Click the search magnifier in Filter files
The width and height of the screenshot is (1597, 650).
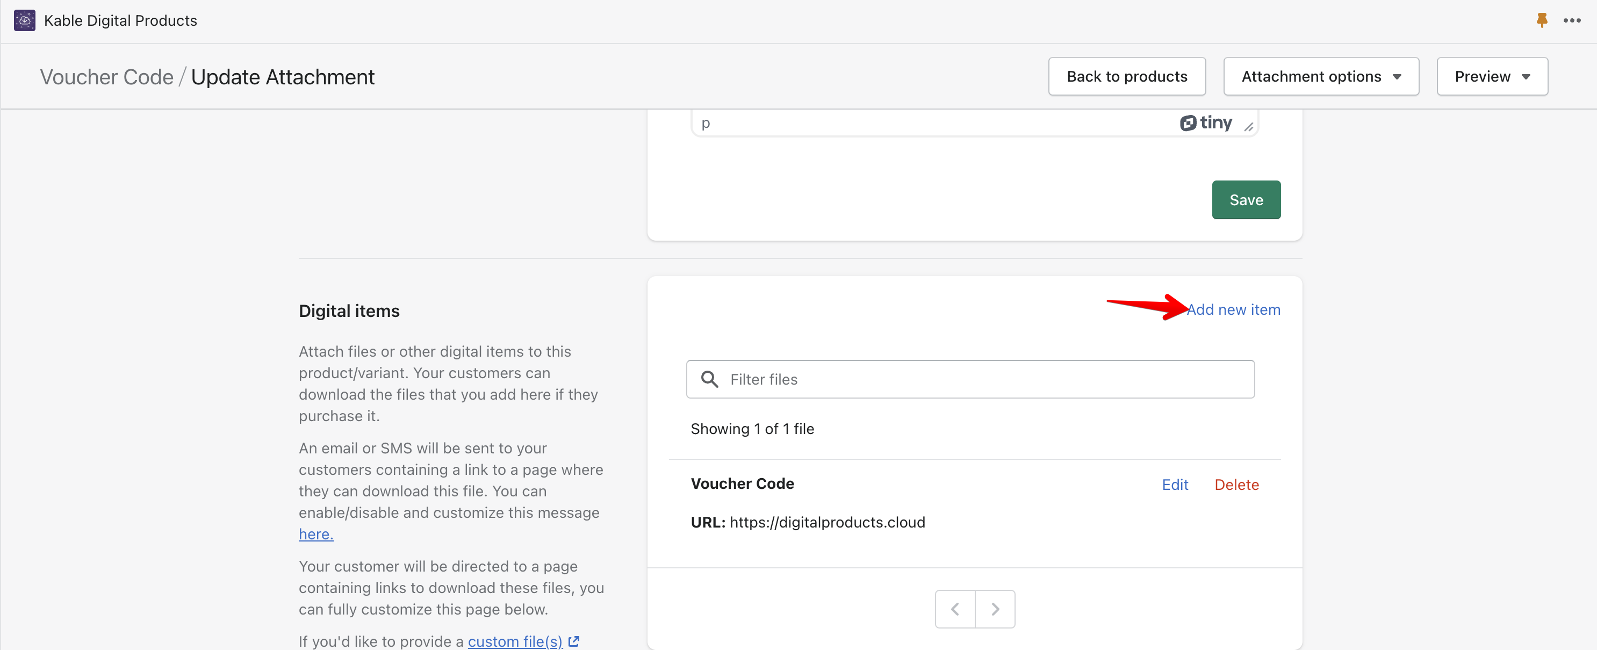(x=710, y=379)
